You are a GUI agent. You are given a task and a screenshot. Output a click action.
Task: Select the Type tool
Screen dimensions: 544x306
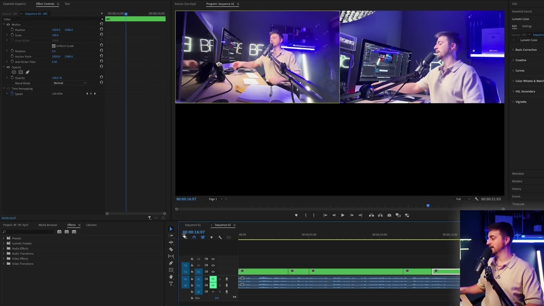click(x=171, y=284)
